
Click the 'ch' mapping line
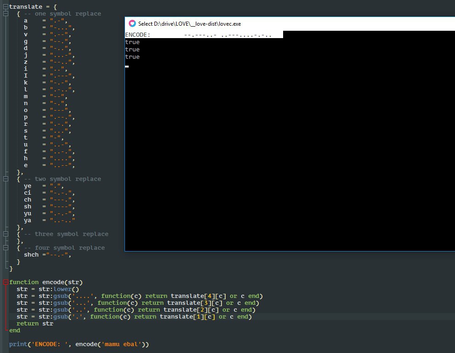(49, 200)
